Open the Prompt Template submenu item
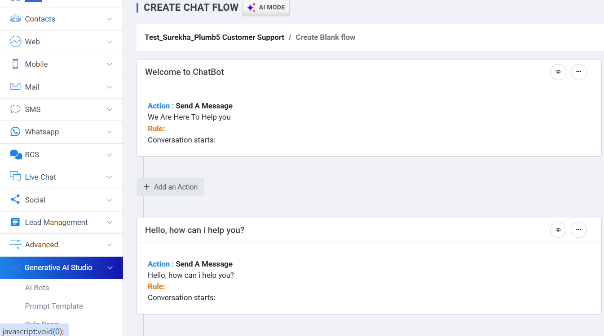This screenshot has width=604, height=336. pos(54,306)
